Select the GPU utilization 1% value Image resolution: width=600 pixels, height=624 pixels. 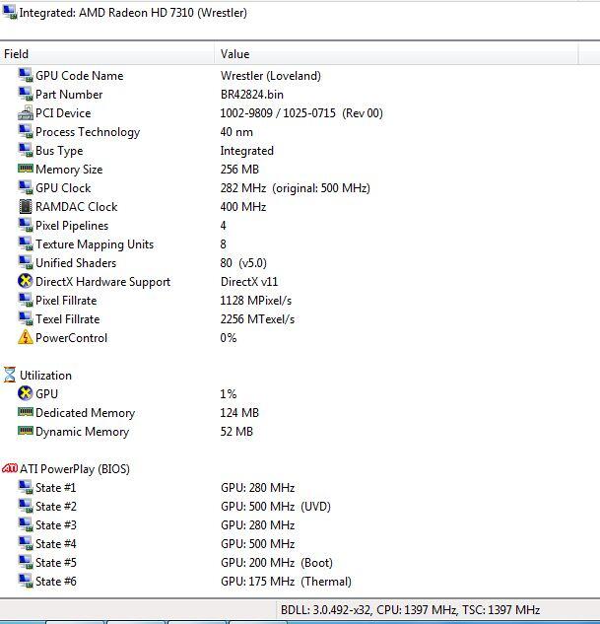(x=229, y=394)
